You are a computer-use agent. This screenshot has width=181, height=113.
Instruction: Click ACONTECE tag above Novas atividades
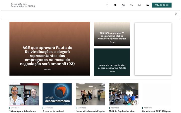pos(82,108)
